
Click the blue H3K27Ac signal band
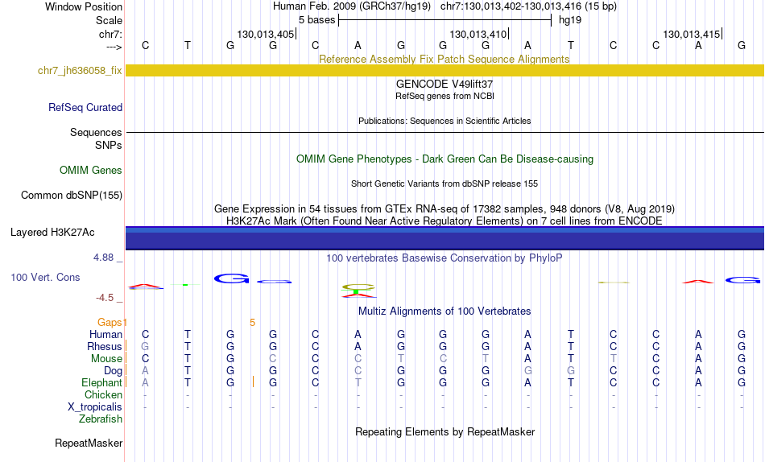(x=445, y=238)
